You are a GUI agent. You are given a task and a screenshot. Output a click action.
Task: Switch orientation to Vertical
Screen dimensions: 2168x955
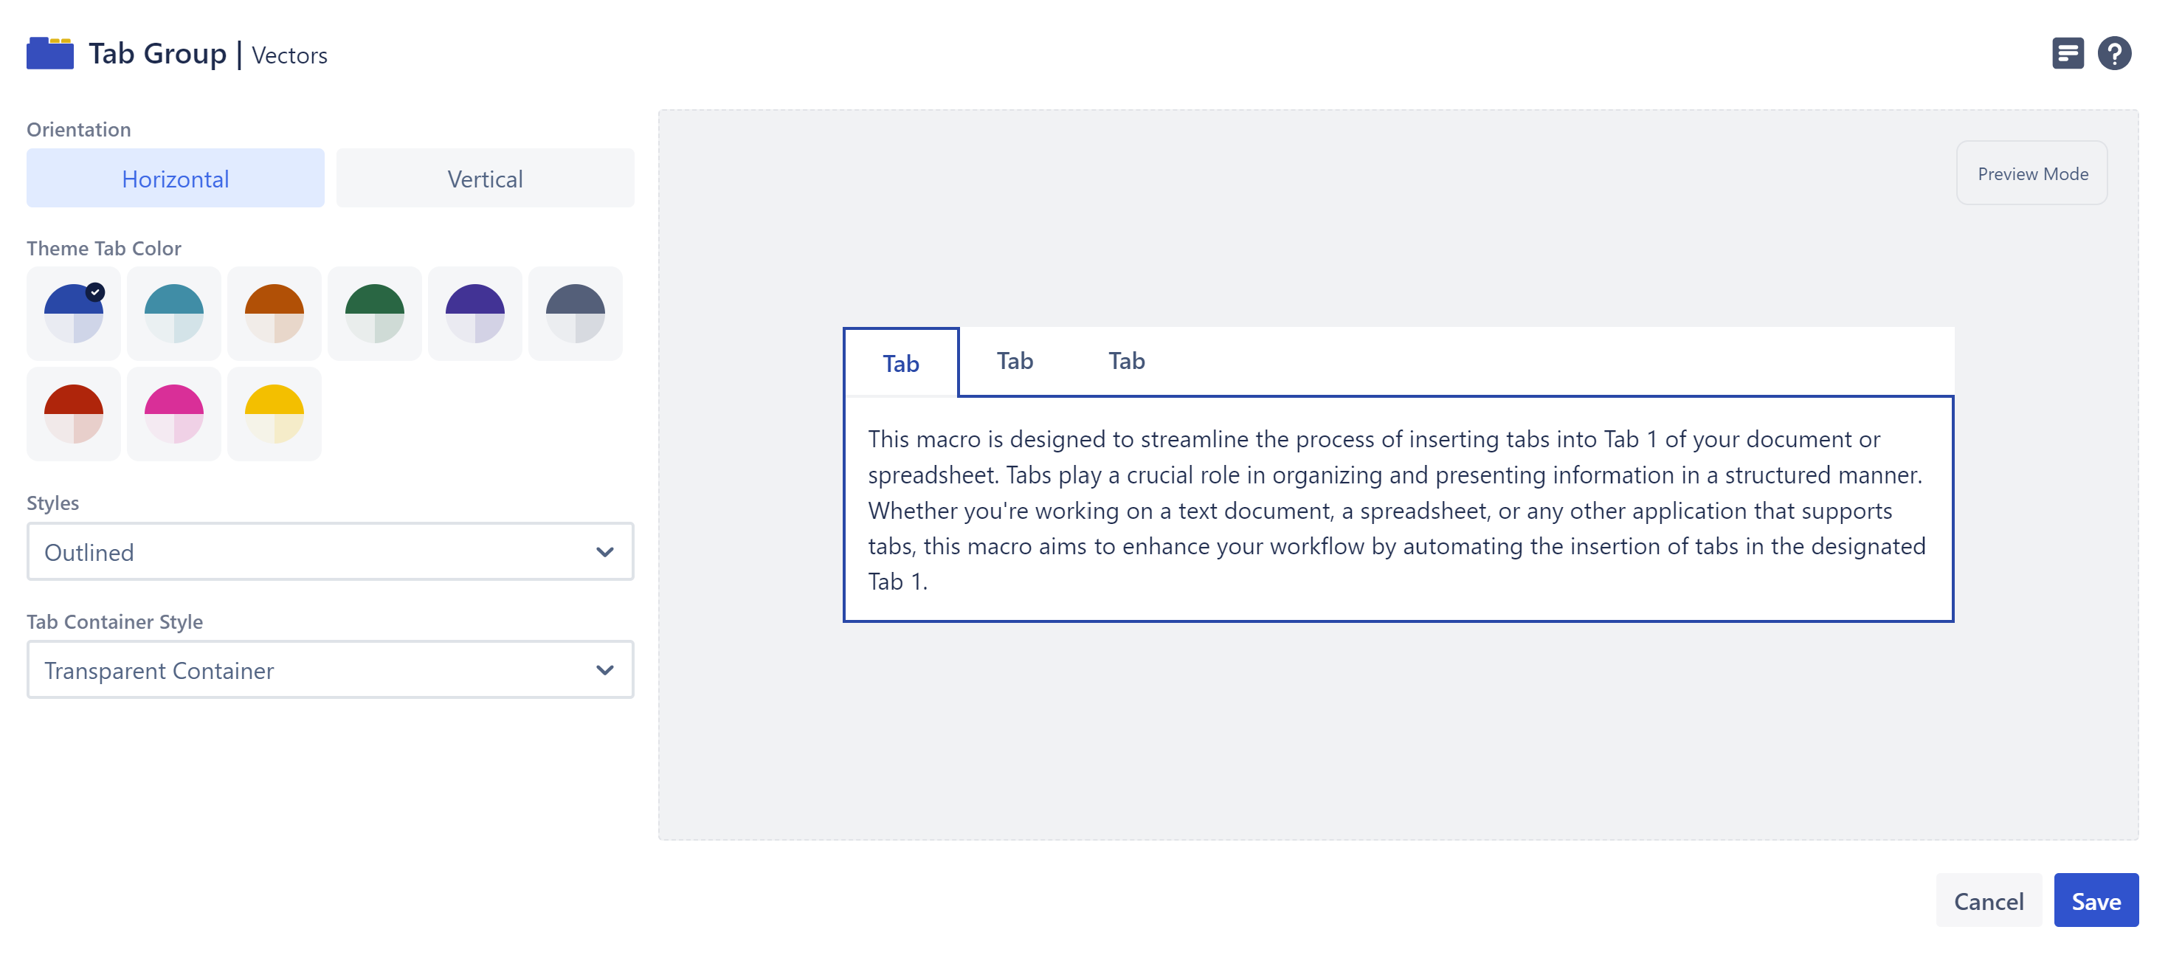tap(485, 178)
